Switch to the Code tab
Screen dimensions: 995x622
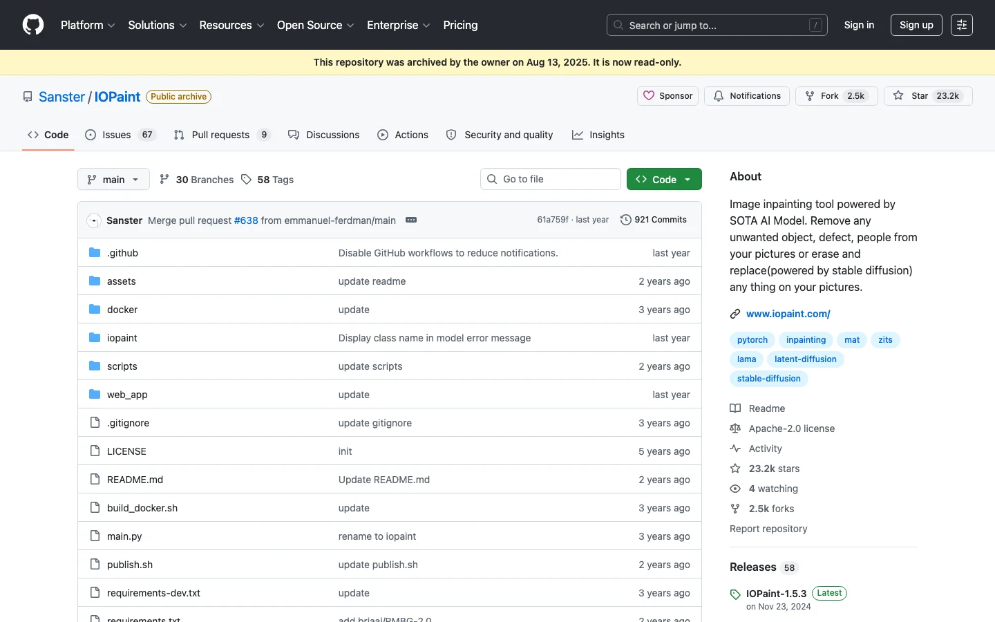point(48,135)
